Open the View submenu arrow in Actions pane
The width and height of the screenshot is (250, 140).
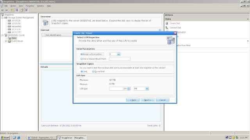248,41
